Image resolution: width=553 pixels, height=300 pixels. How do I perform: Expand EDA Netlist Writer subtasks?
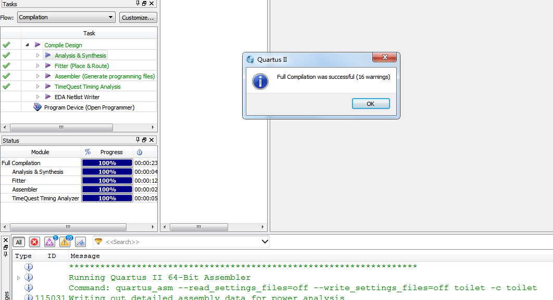tap(37, 97)
